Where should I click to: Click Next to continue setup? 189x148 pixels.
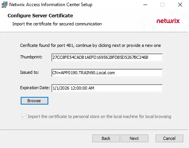135,138
